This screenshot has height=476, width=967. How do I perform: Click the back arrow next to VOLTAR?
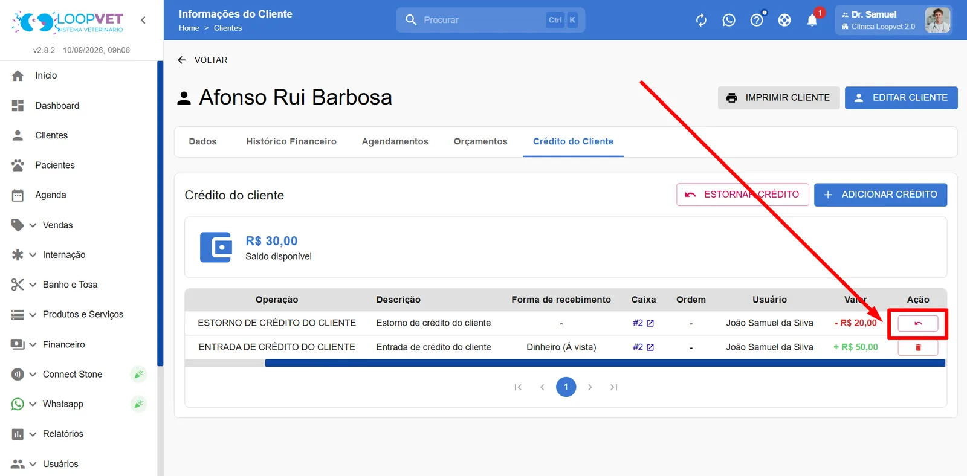181,60
